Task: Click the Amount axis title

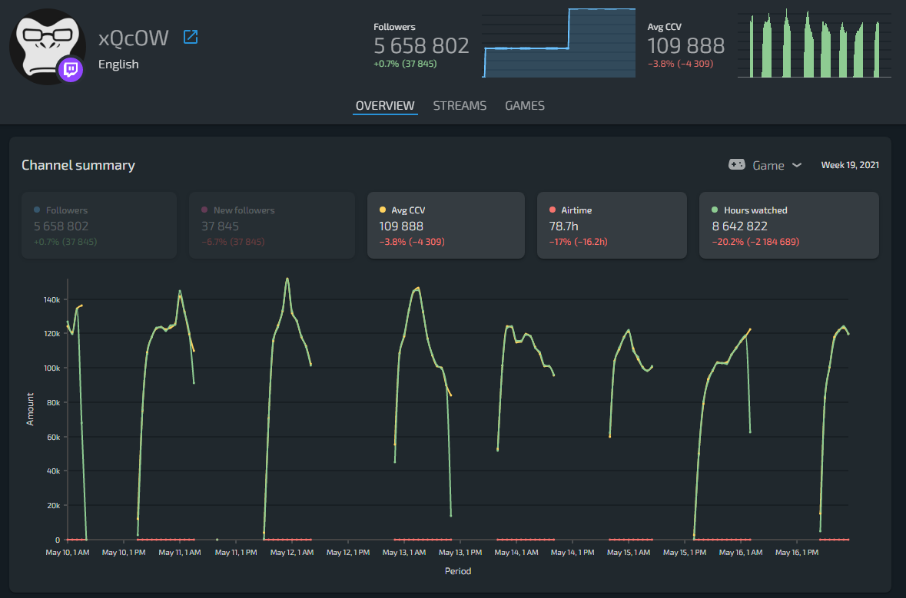Action: [x=30, y=409]
